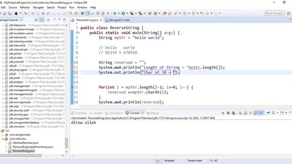Open the Run button dropdown arrow

127,13
